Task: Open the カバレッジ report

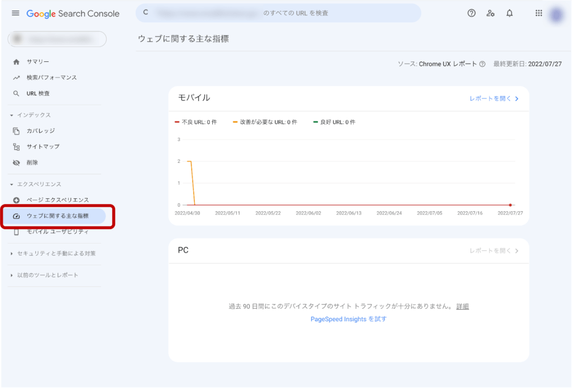Action: point(41,131)
